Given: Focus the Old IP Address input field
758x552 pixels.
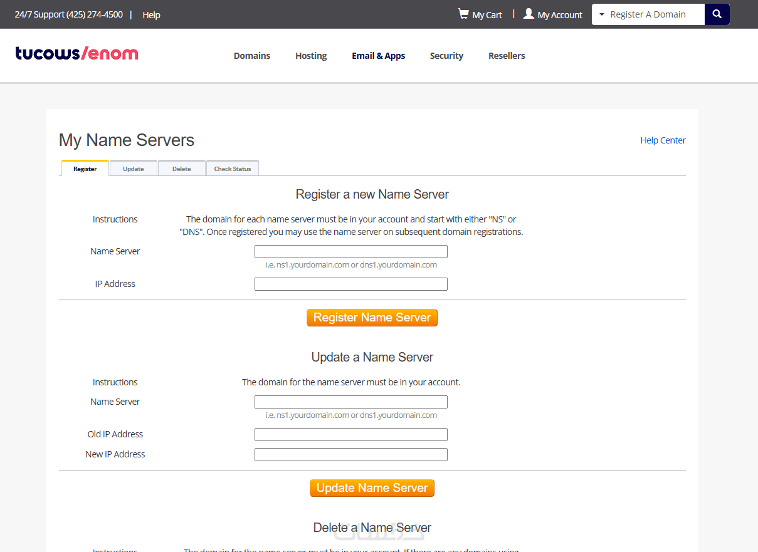Looking at the screenshot, I should point(351,435).
